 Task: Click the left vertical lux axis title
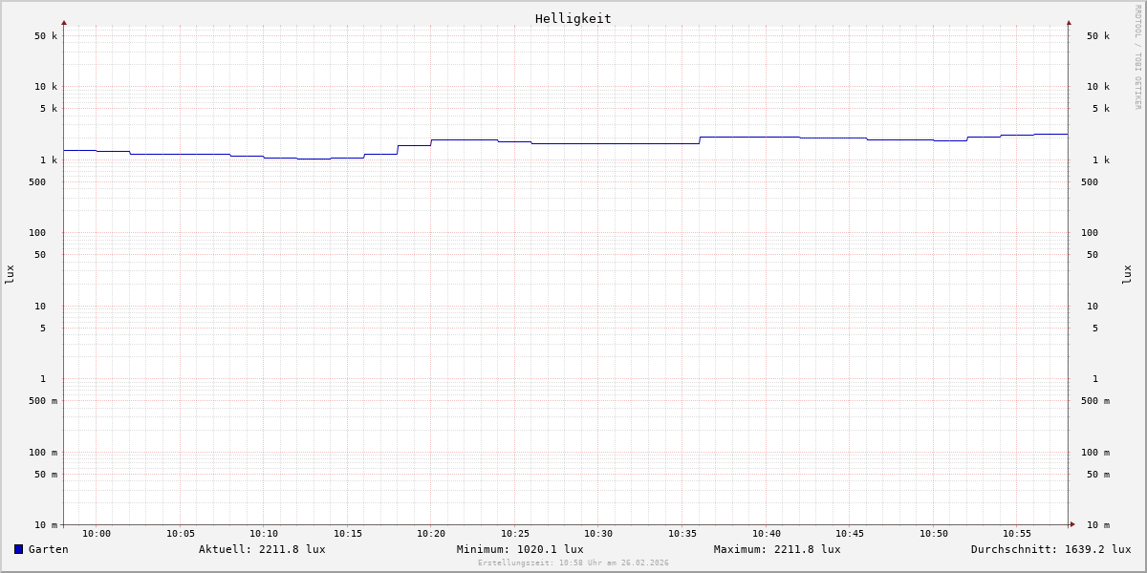click(10, 275)
